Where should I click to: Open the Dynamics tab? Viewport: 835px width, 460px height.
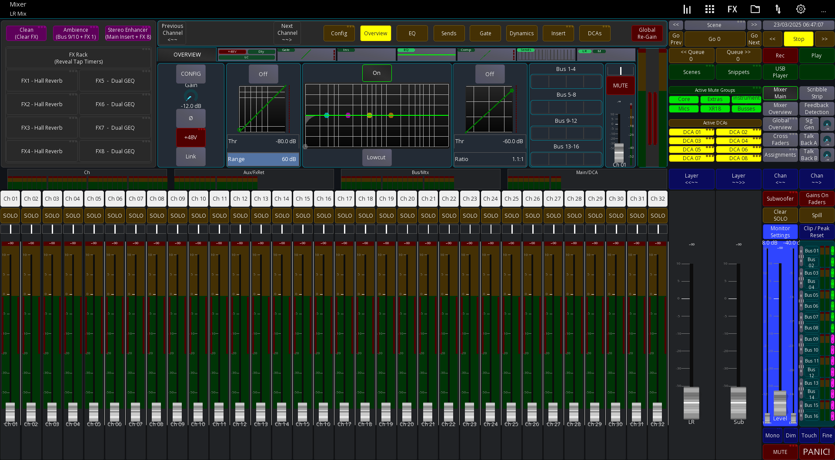[521, 34]
